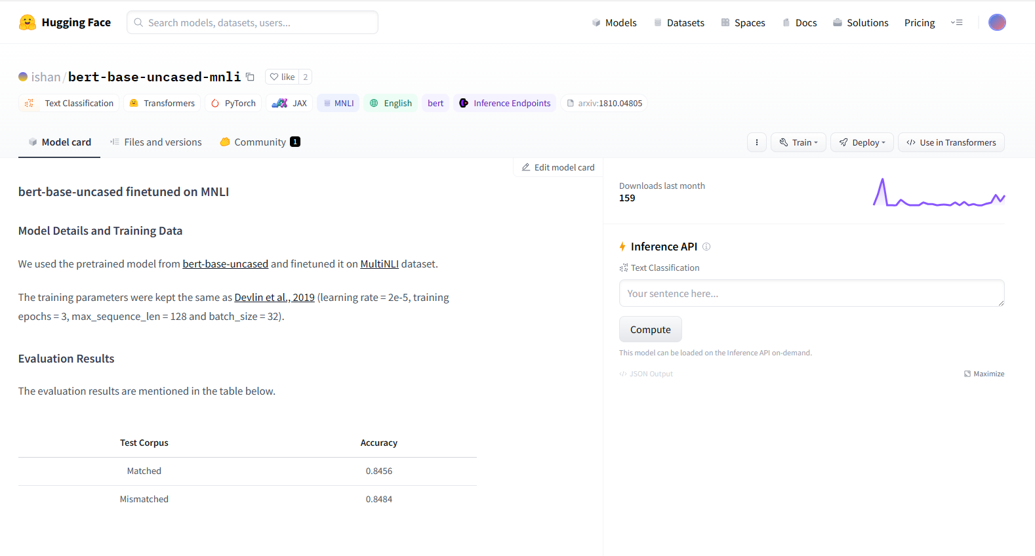
Task: Open the Deploy dropdown
Action: pos(862,142)
